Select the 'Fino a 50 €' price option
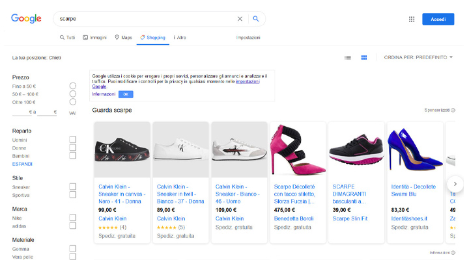469x260 pixels. click(73, 86)
